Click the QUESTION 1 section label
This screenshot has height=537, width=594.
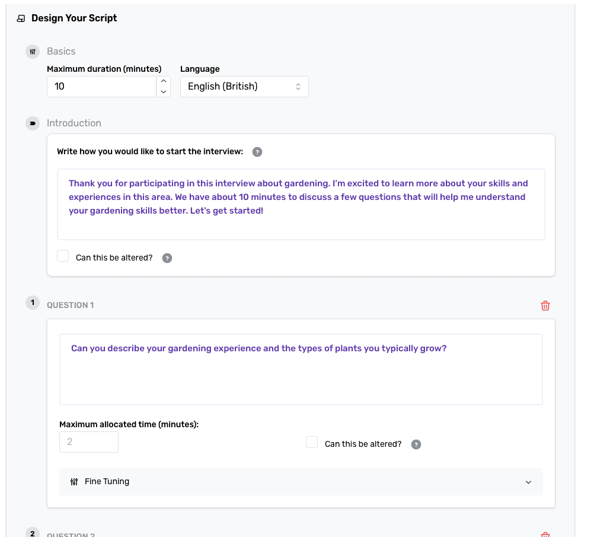click(x=71, y=305)
